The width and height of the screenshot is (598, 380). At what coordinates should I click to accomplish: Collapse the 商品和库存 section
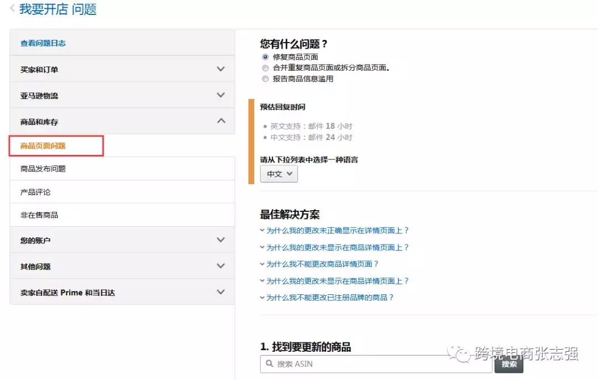(221, 121)
